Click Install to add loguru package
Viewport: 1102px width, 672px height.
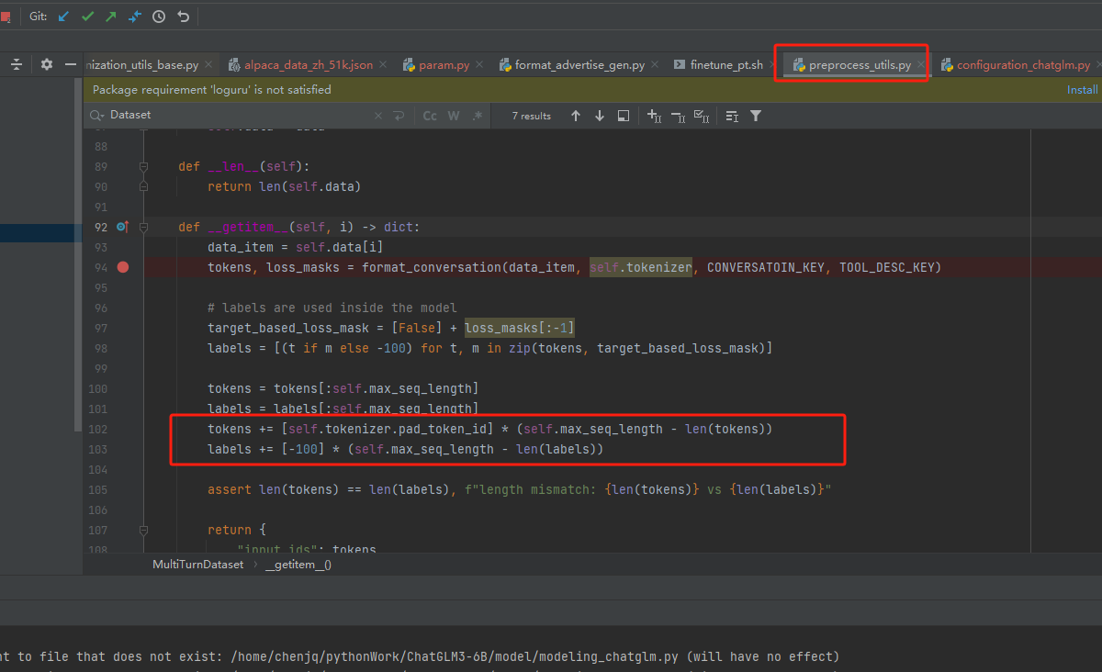click(x=1082, y=89)
